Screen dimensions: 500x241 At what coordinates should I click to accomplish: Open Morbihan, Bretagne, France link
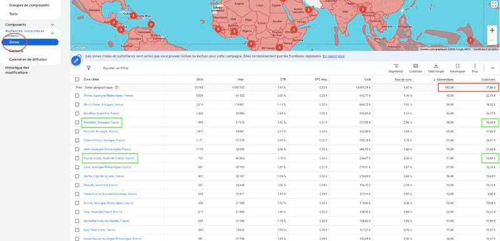pos(101,122)
